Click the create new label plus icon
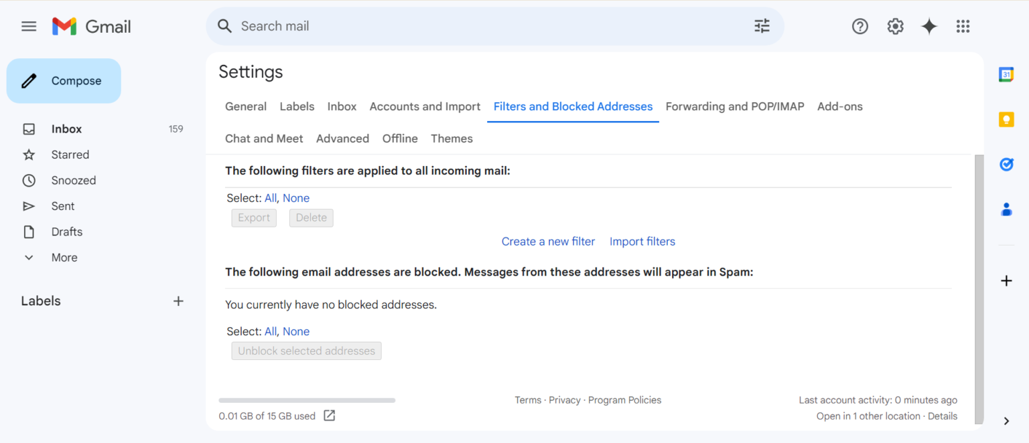Image resolution: width=1029 pixels, height=443 pixels. click(178, 301)
